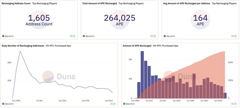This screenshot has height=108, width=240.
Task: Click the 400 y-axis label
Action: 9,63
